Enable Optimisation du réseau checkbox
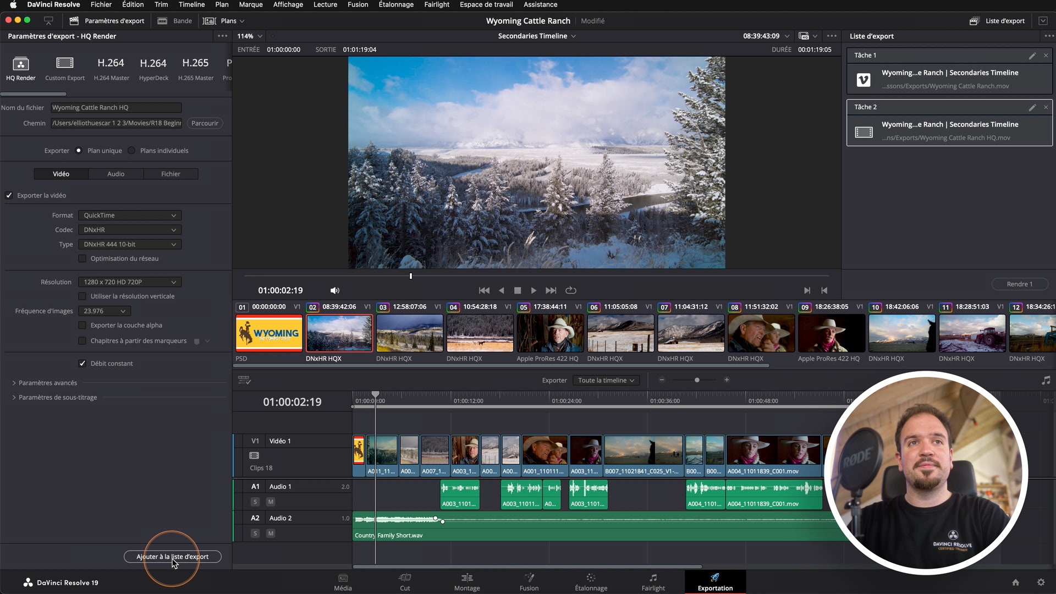The image size is (1056, 594). tap(82, 258)
